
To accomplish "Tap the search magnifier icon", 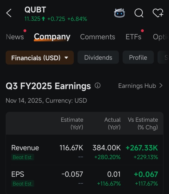I will 139,13.
